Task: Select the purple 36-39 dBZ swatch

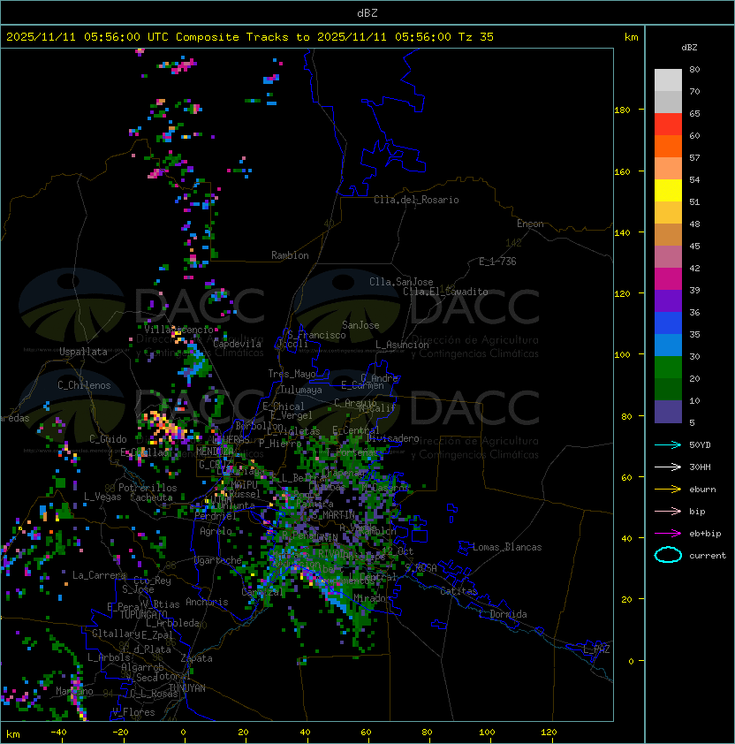Action: click(x=668, y=300)
